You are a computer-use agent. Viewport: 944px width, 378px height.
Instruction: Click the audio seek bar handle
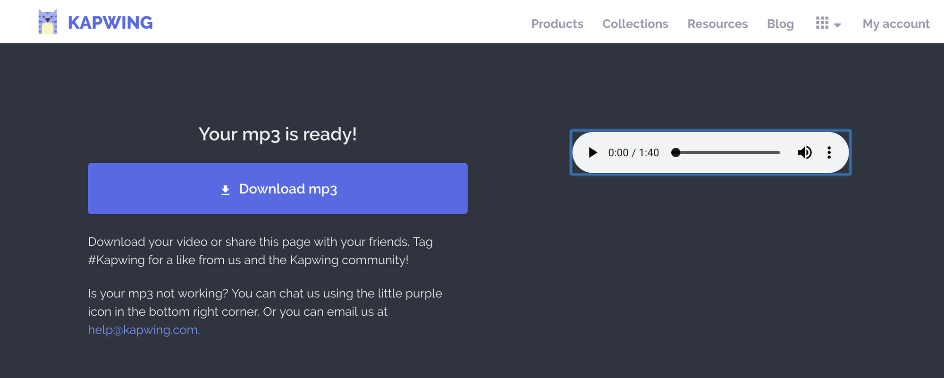click(676, 152)
